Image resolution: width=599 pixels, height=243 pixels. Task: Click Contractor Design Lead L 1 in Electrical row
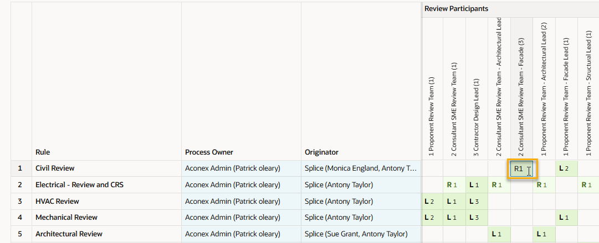point(476,185)
